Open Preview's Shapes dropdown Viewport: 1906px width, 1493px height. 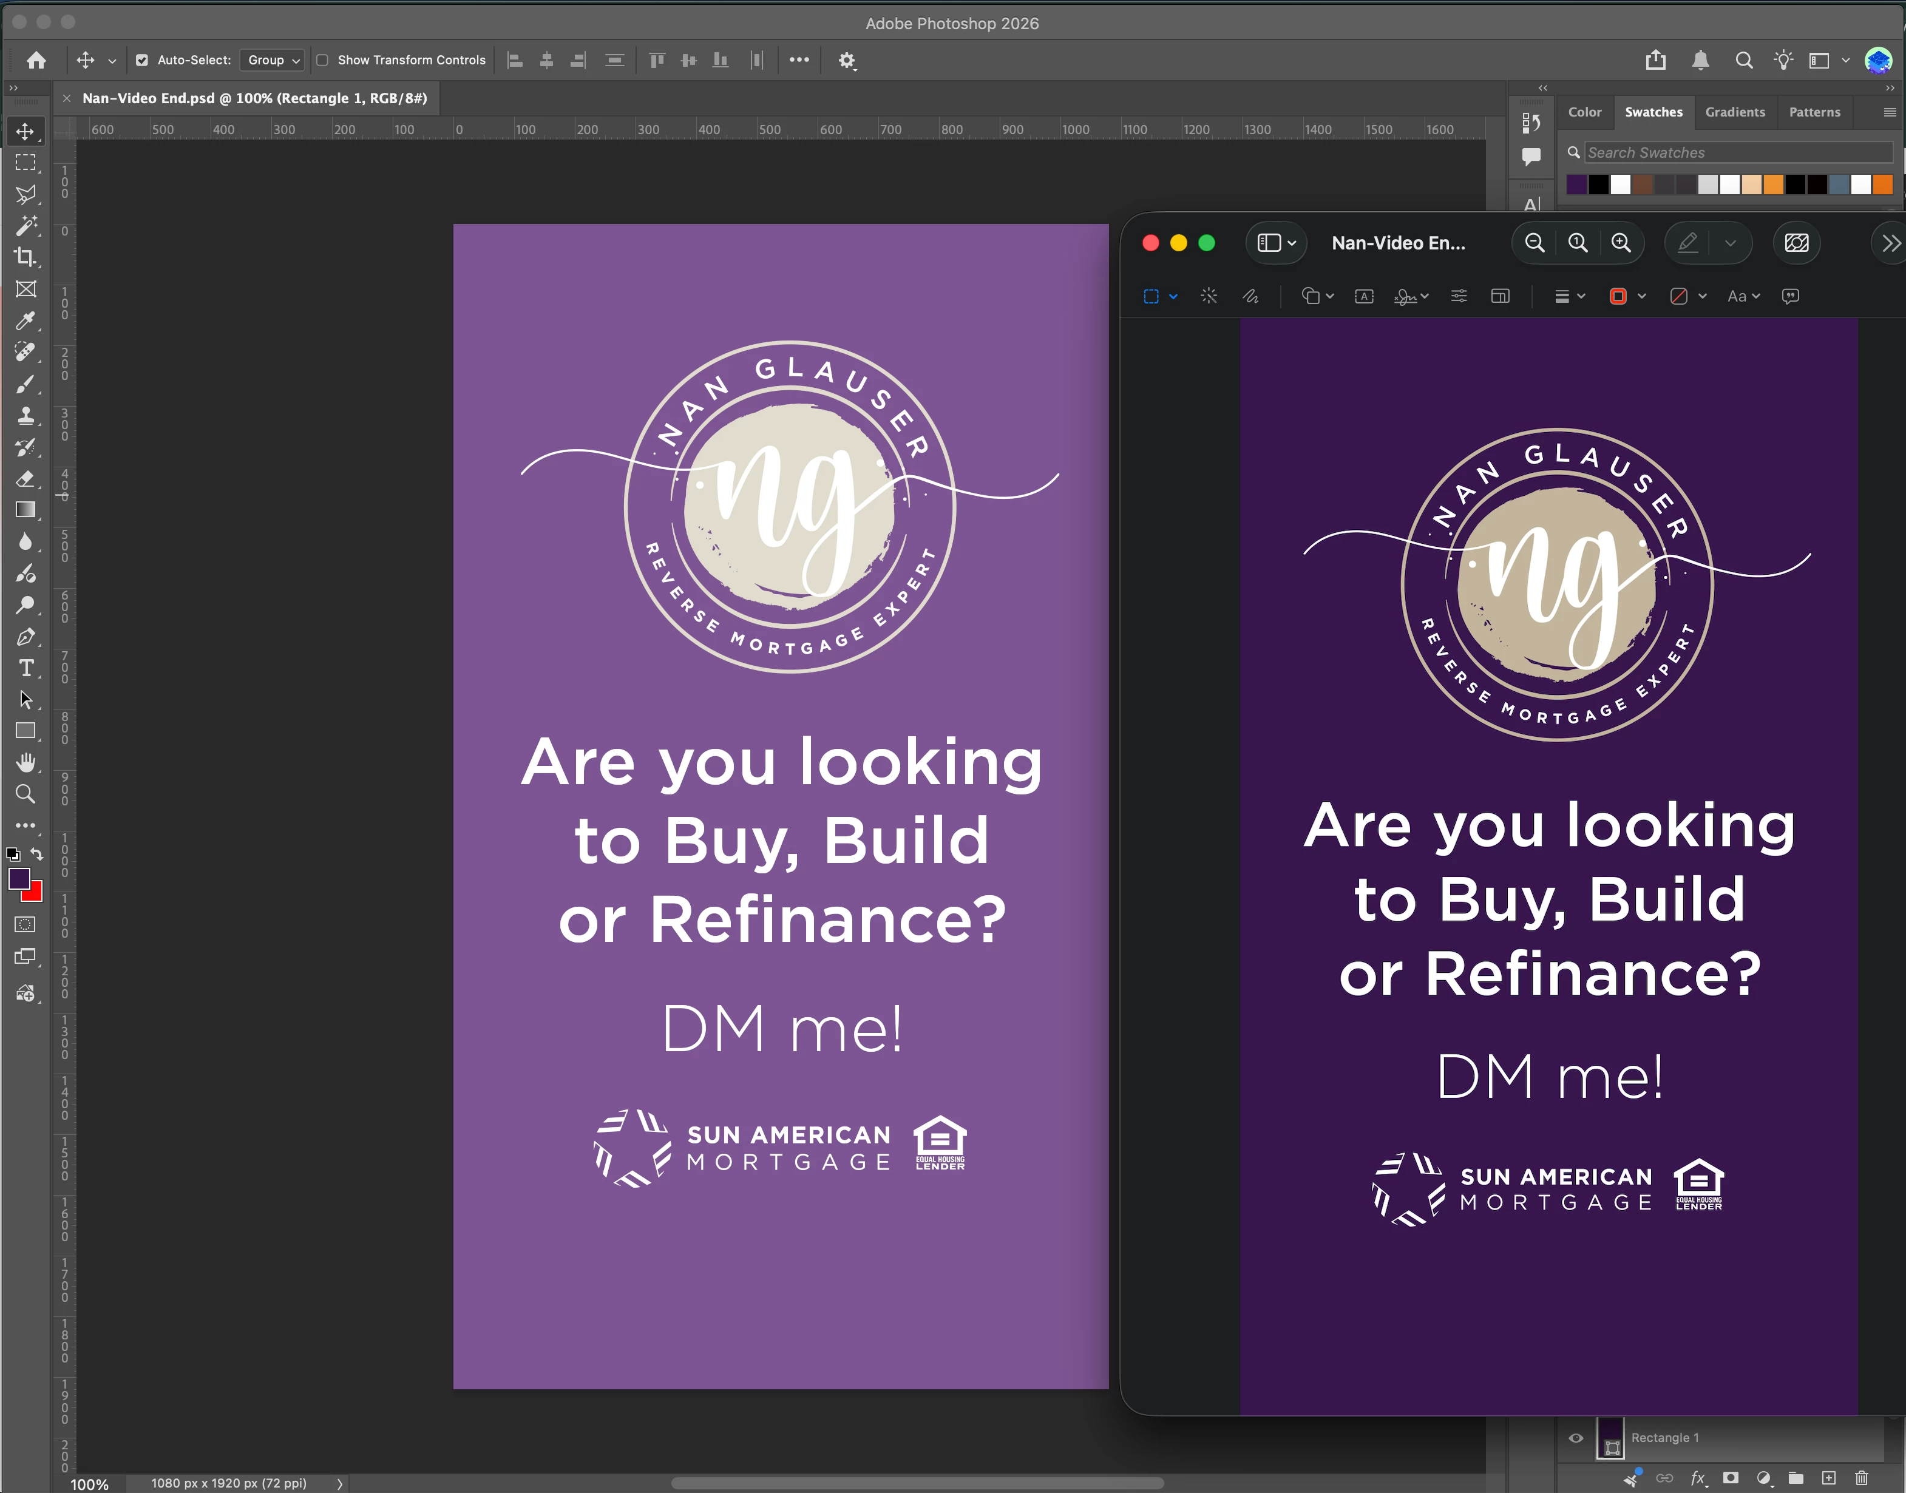1318,296
